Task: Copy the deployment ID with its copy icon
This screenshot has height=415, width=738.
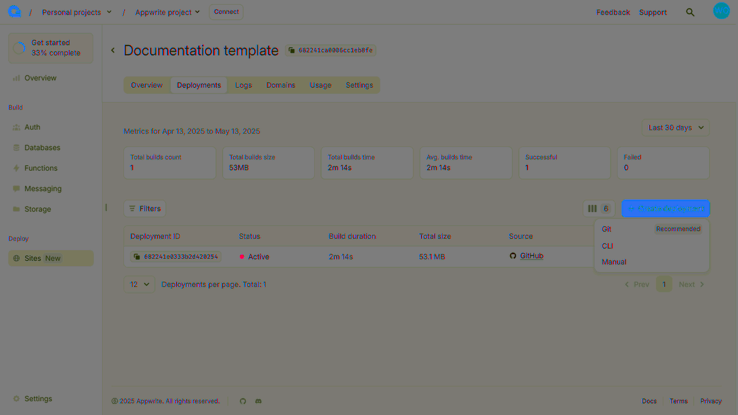Action: click(137, 256)
